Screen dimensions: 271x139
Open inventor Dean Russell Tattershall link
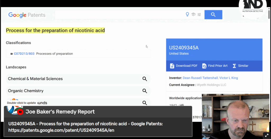click(200, 78)
